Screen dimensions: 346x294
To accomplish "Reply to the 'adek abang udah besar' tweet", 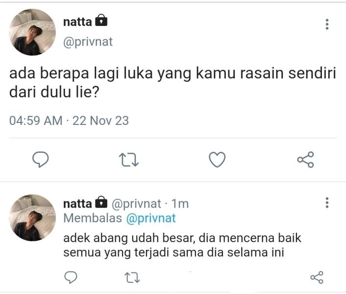I will [x=72, y=278].
